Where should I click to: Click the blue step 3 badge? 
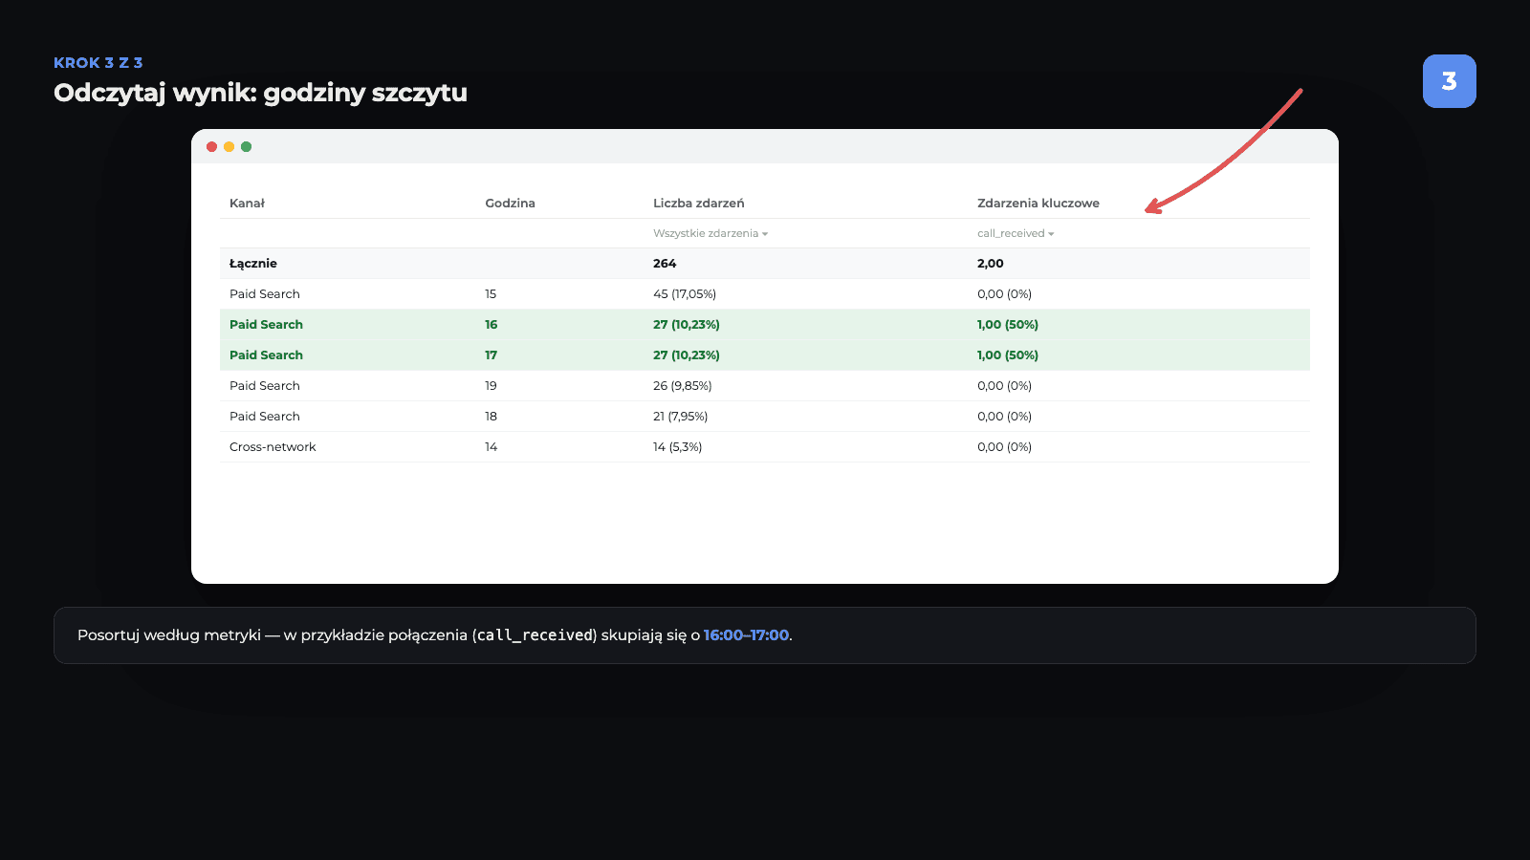tap(1449, 81)
